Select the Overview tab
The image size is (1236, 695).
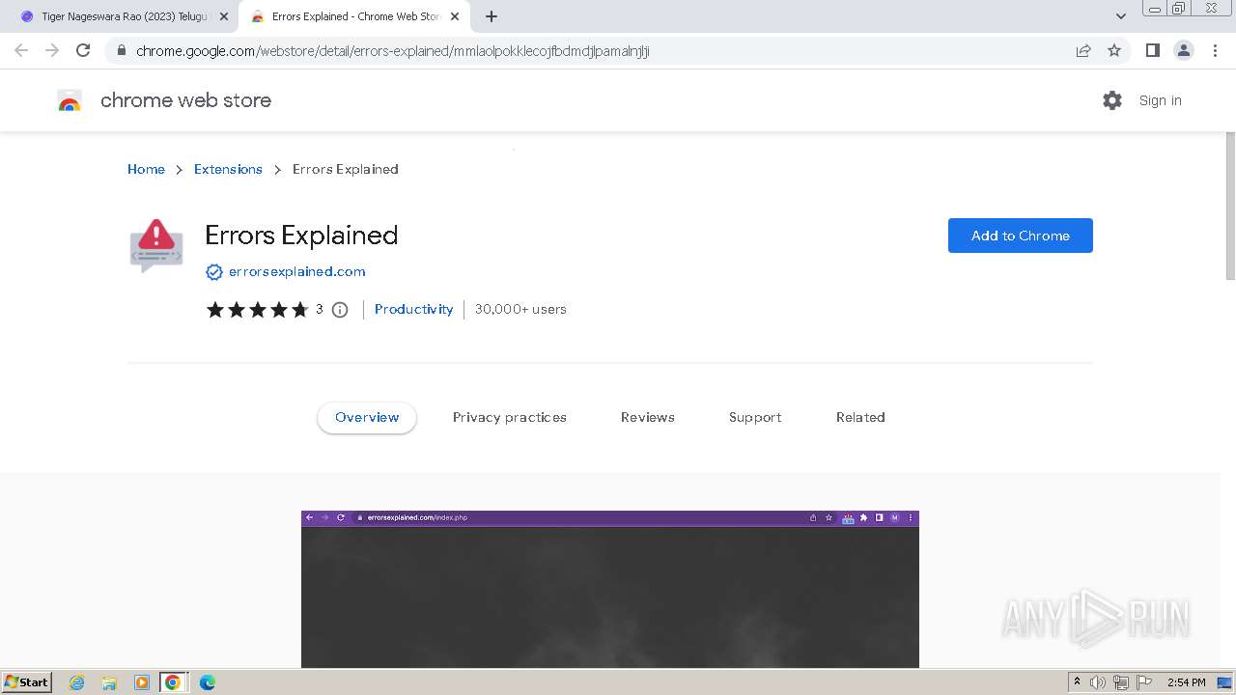click(x=367, y=417)
